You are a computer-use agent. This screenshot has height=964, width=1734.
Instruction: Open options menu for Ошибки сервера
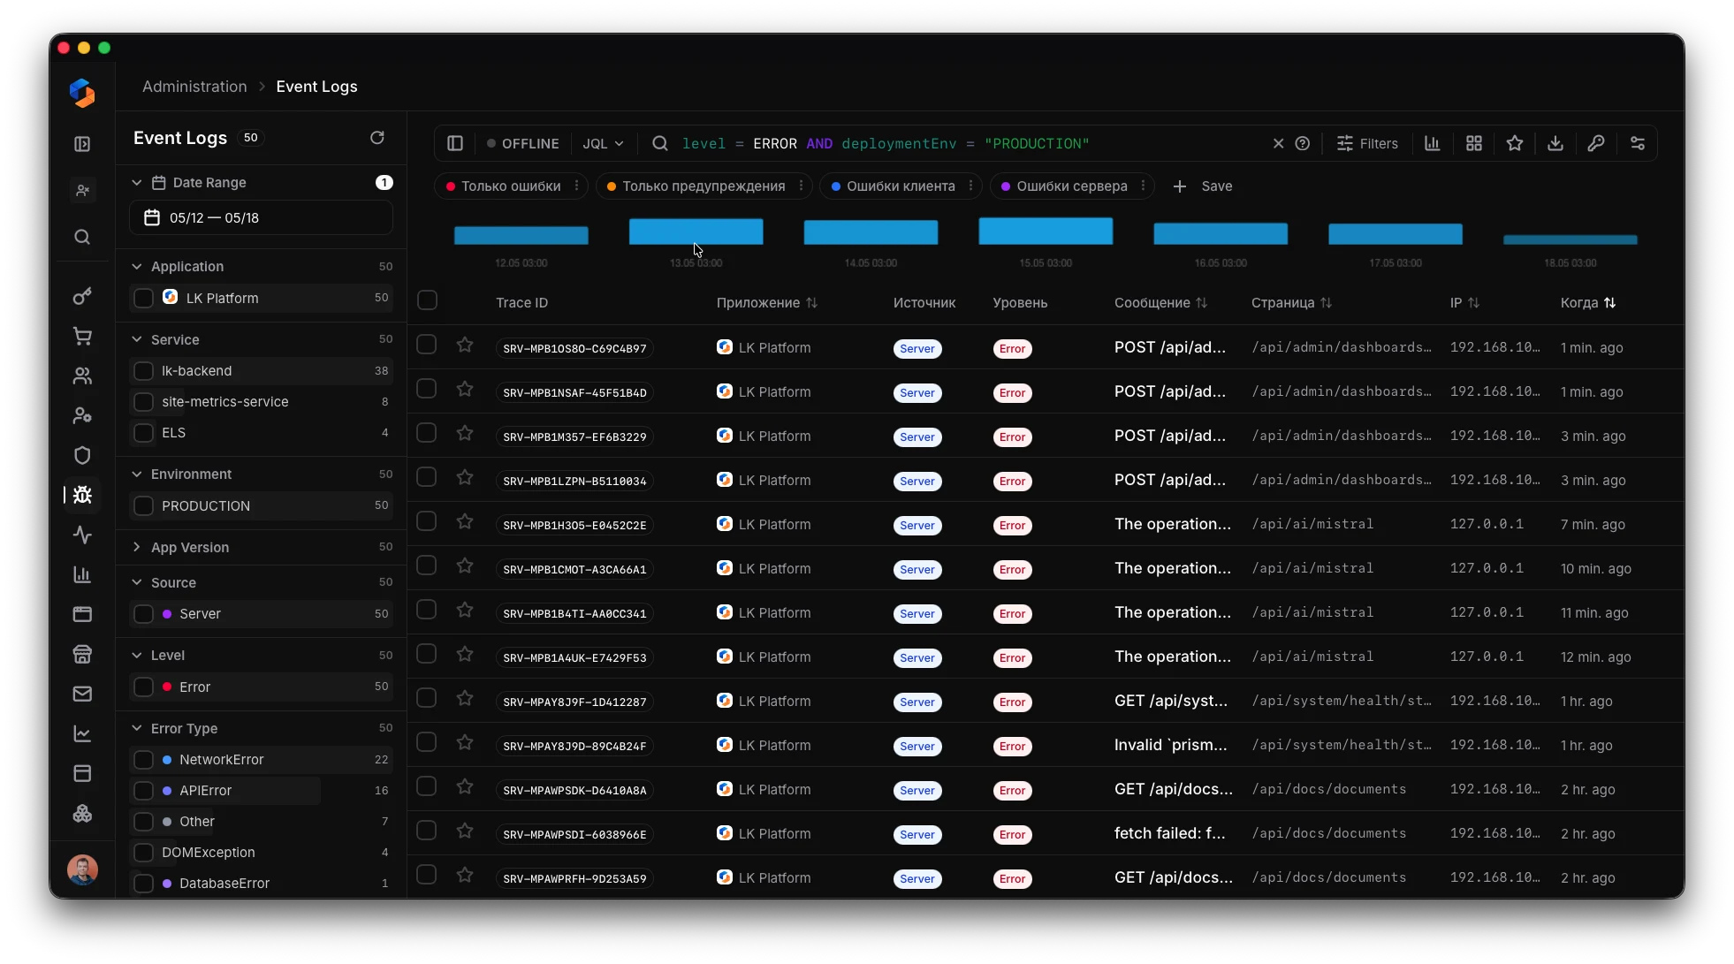click(x=1144, y=186)
